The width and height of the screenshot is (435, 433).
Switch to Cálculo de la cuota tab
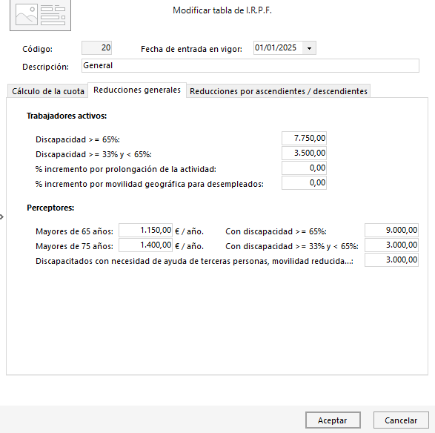pyautogui.click(x=47, y=91)
